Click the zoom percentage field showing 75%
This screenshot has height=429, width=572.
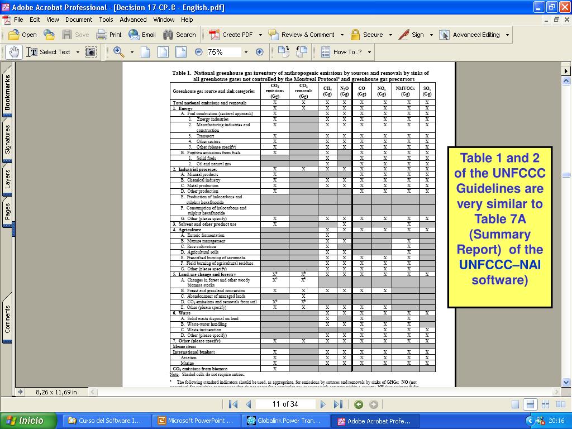tap(223, 52)
